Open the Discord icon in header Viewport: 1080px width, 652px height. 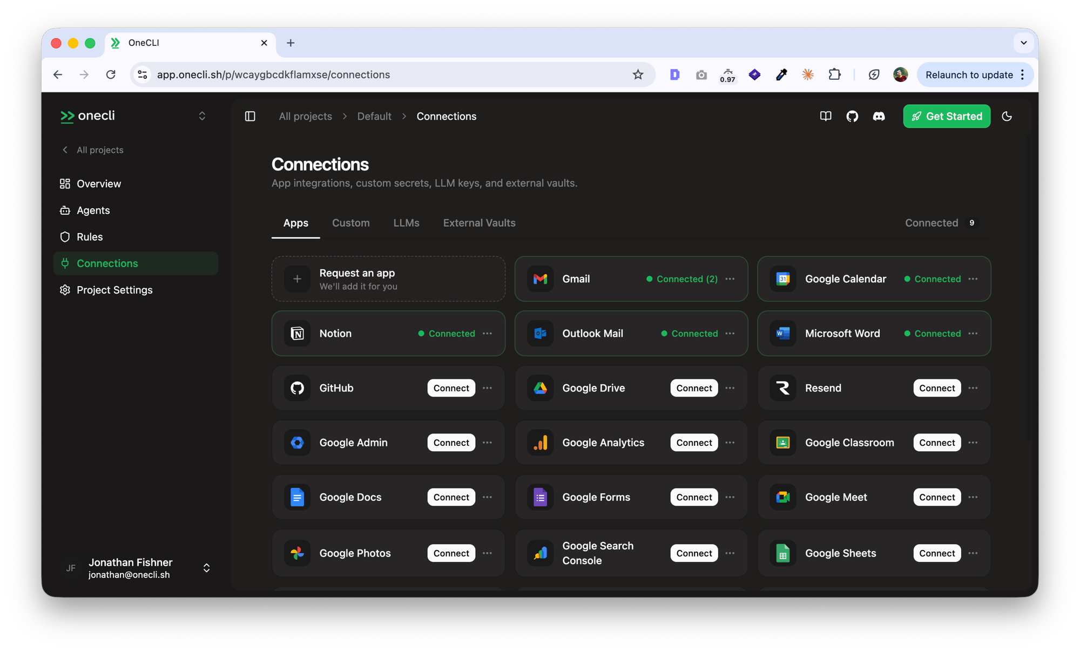(x=879, y=116)
